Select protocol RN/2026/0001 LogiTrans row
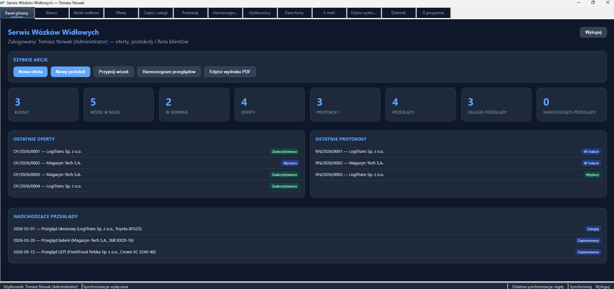614x289 pixels. point(458,152)
